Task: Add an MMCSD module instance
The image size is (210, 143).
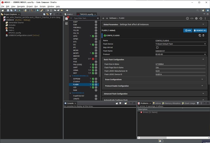Action: (x=96, y=56)
